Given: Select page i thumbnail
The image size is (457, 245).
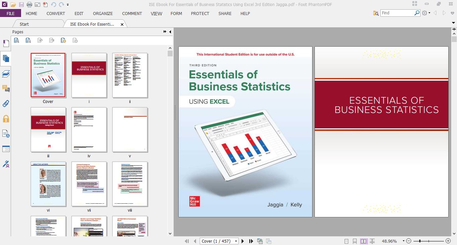Looking at the screenshot, I should 89,75.
